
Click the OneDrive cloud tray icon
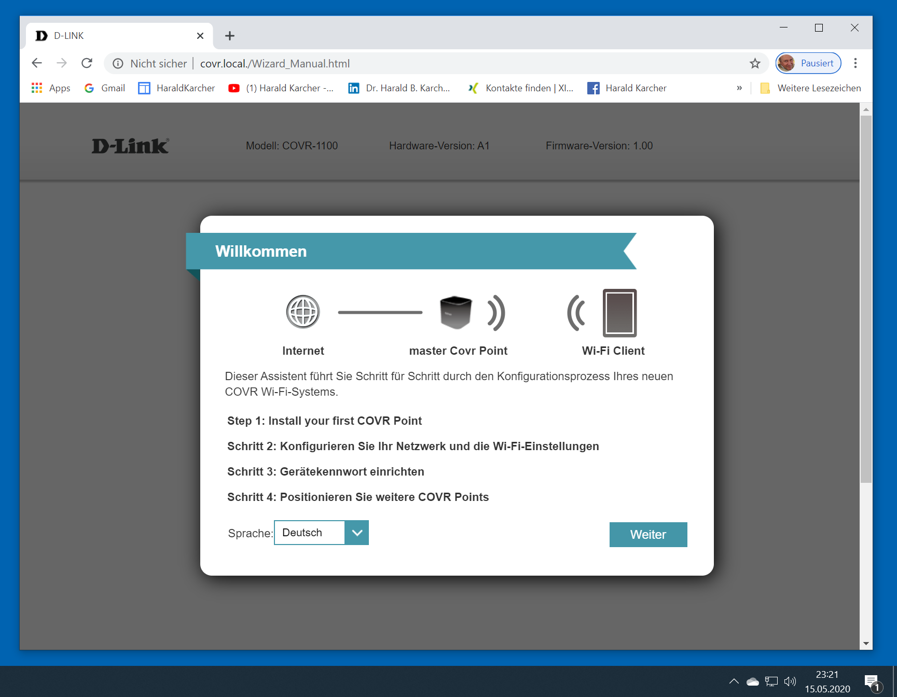click(752, 681)
